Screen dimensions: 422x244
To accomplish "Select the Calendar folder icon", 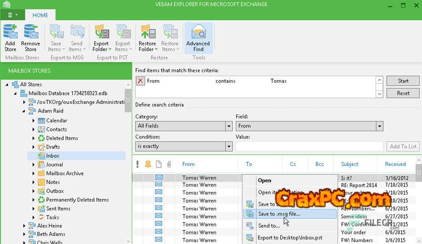I will [41, 120].
